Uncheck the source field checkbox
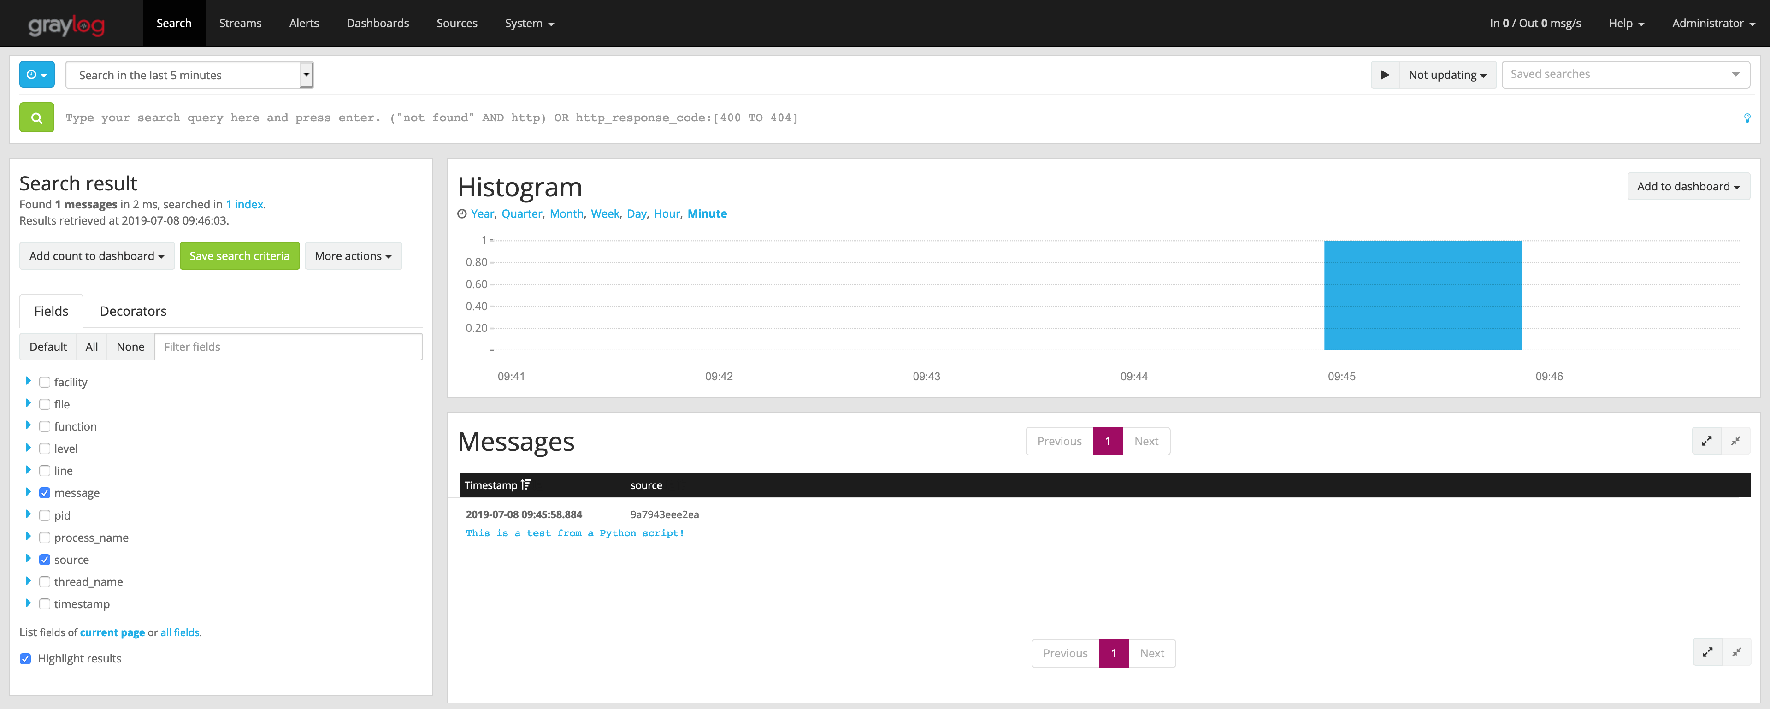Viewport: 1770px width, 709px height. [x=45, y=559]
